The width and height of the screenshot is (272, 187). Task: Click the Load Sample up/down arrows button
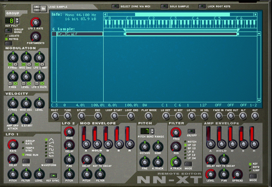37,8
